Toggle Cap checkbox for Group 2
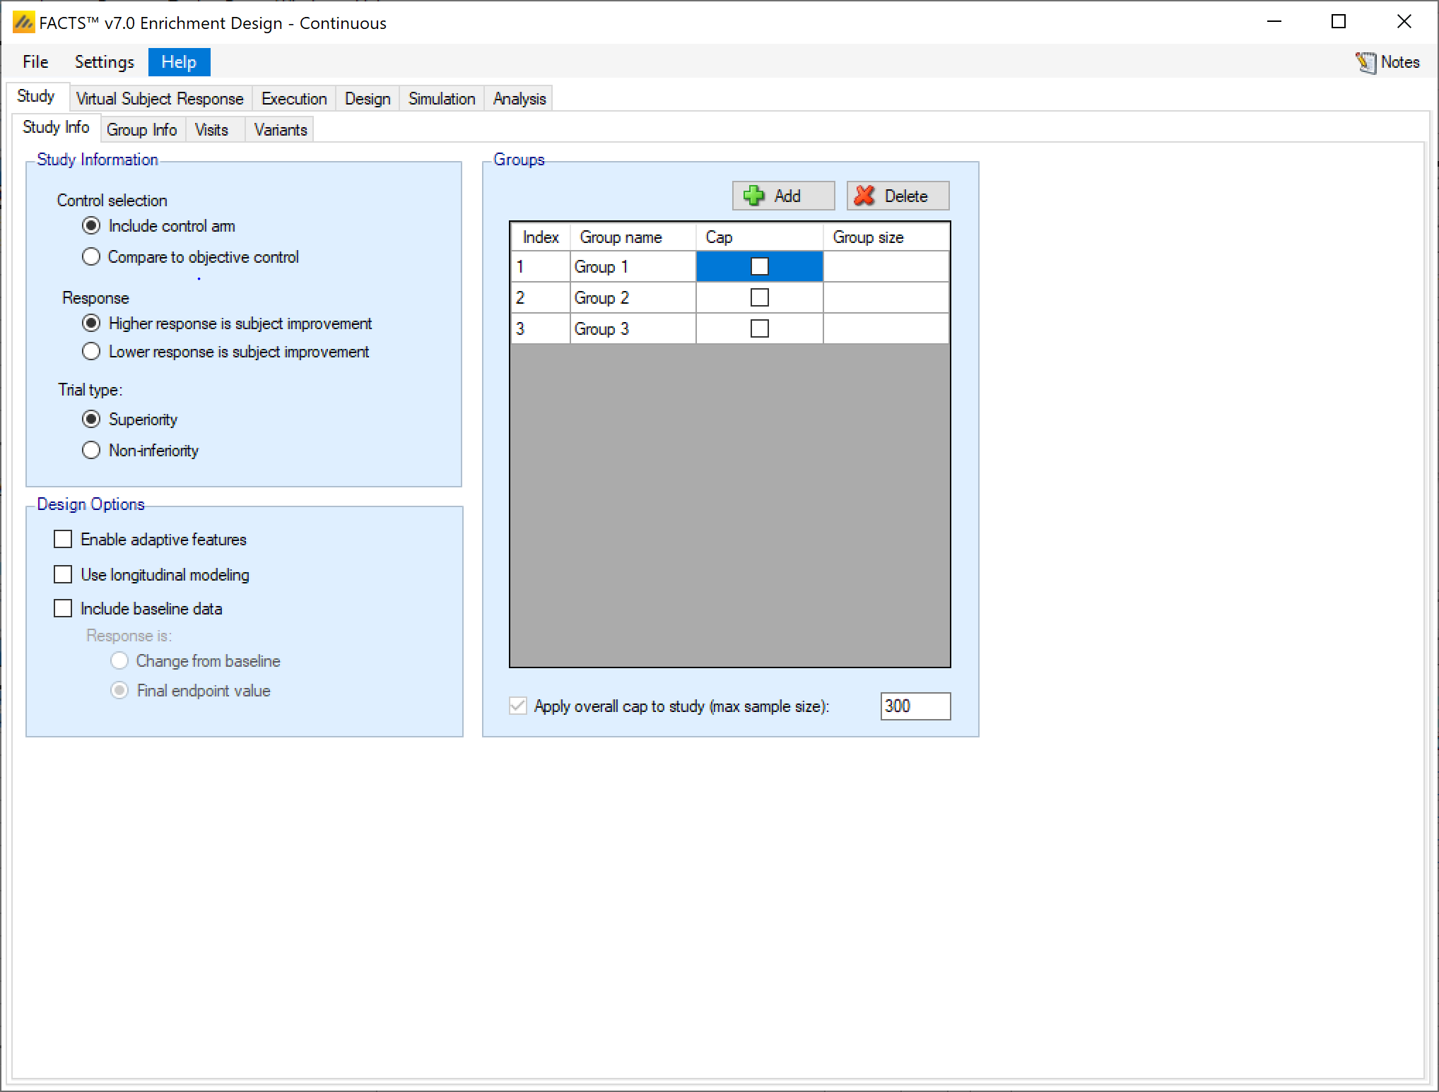 (759, 298)
